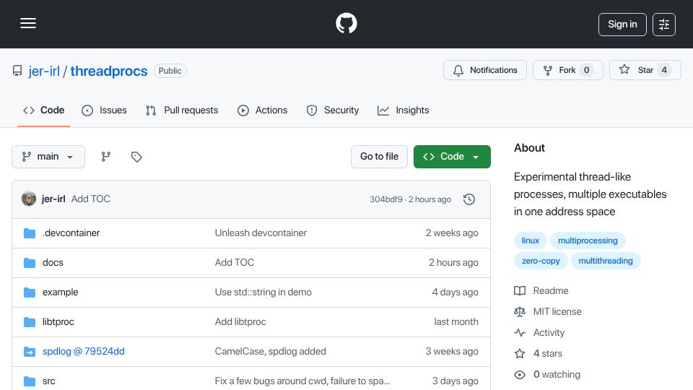Open the latest commit message Add TOC
The image size is (693, 390).
coord(91,199)
